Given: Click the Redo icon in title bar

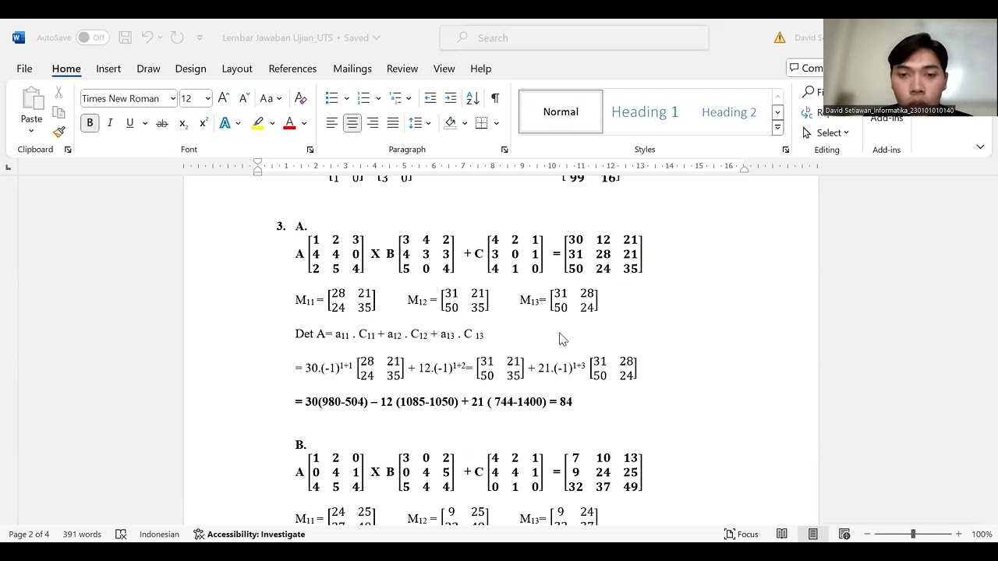Looking at the screenshot, I should tap(177, 37).
